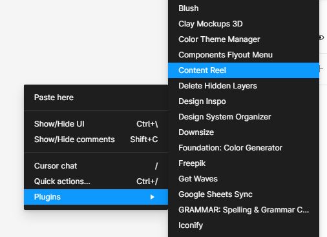Image resolution: width=327 pixels, height=237 pixels.
Task: Click Paste here in context menu
Action: click(x=96, y=98)
